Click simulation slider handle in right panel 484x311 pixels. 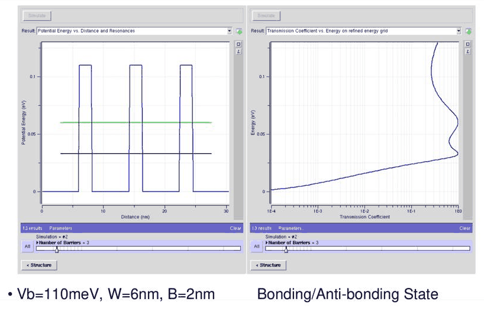[286, 250]
